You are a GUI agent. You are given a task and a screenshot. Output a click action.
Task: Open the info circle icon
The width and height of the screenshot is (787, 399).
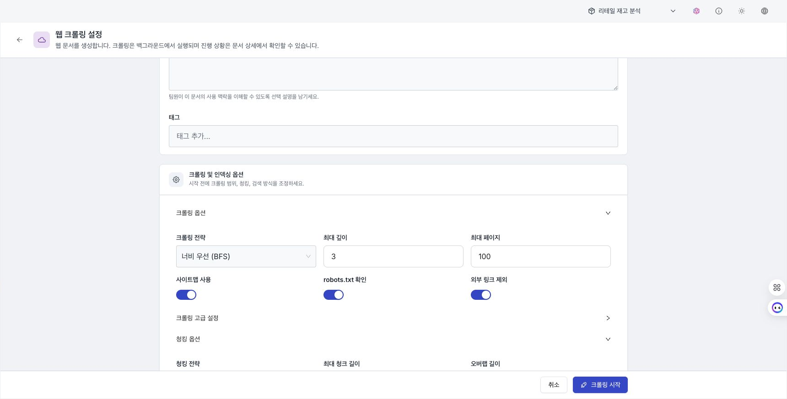point(719,11)
